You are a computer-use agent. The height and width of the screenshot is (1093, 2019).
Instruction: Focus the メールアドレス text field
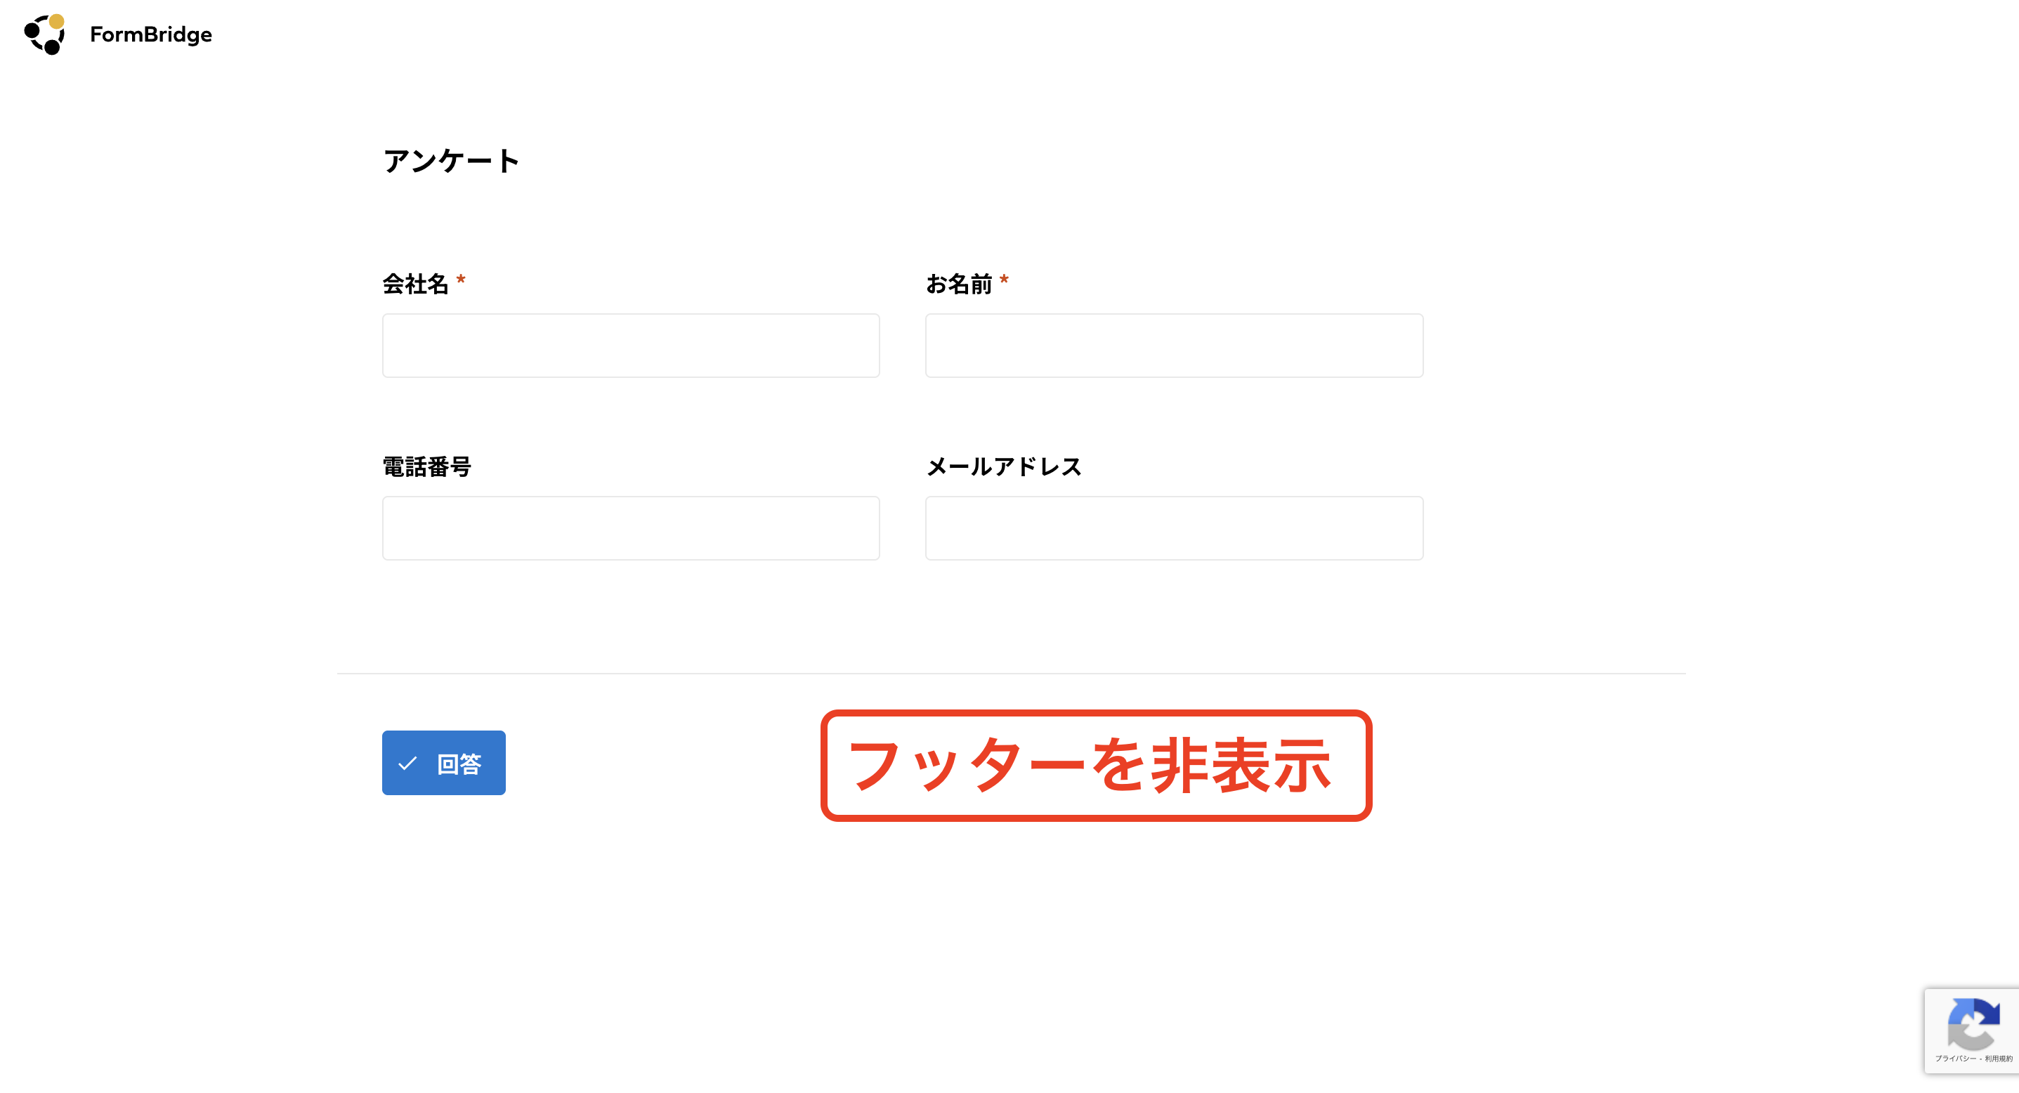pyautogui.click(x=1174, y=528)
